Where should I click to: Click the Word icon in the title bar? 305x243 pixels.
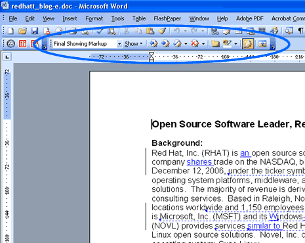(5, 5)
